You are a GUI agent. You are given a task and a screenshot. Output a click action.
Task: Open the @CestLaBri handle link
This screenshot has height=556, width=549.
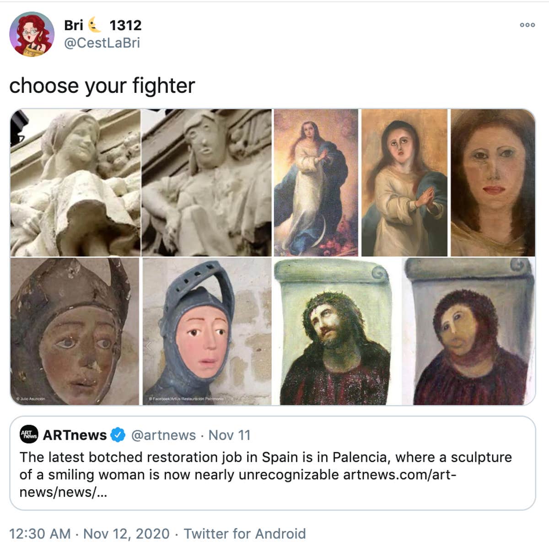coord(102,43)
